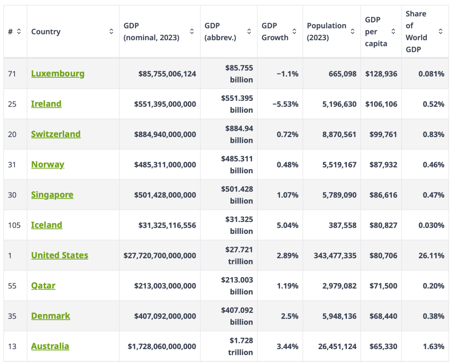Click Share of World GDP sort icon
453x362 pixels.
441,31
